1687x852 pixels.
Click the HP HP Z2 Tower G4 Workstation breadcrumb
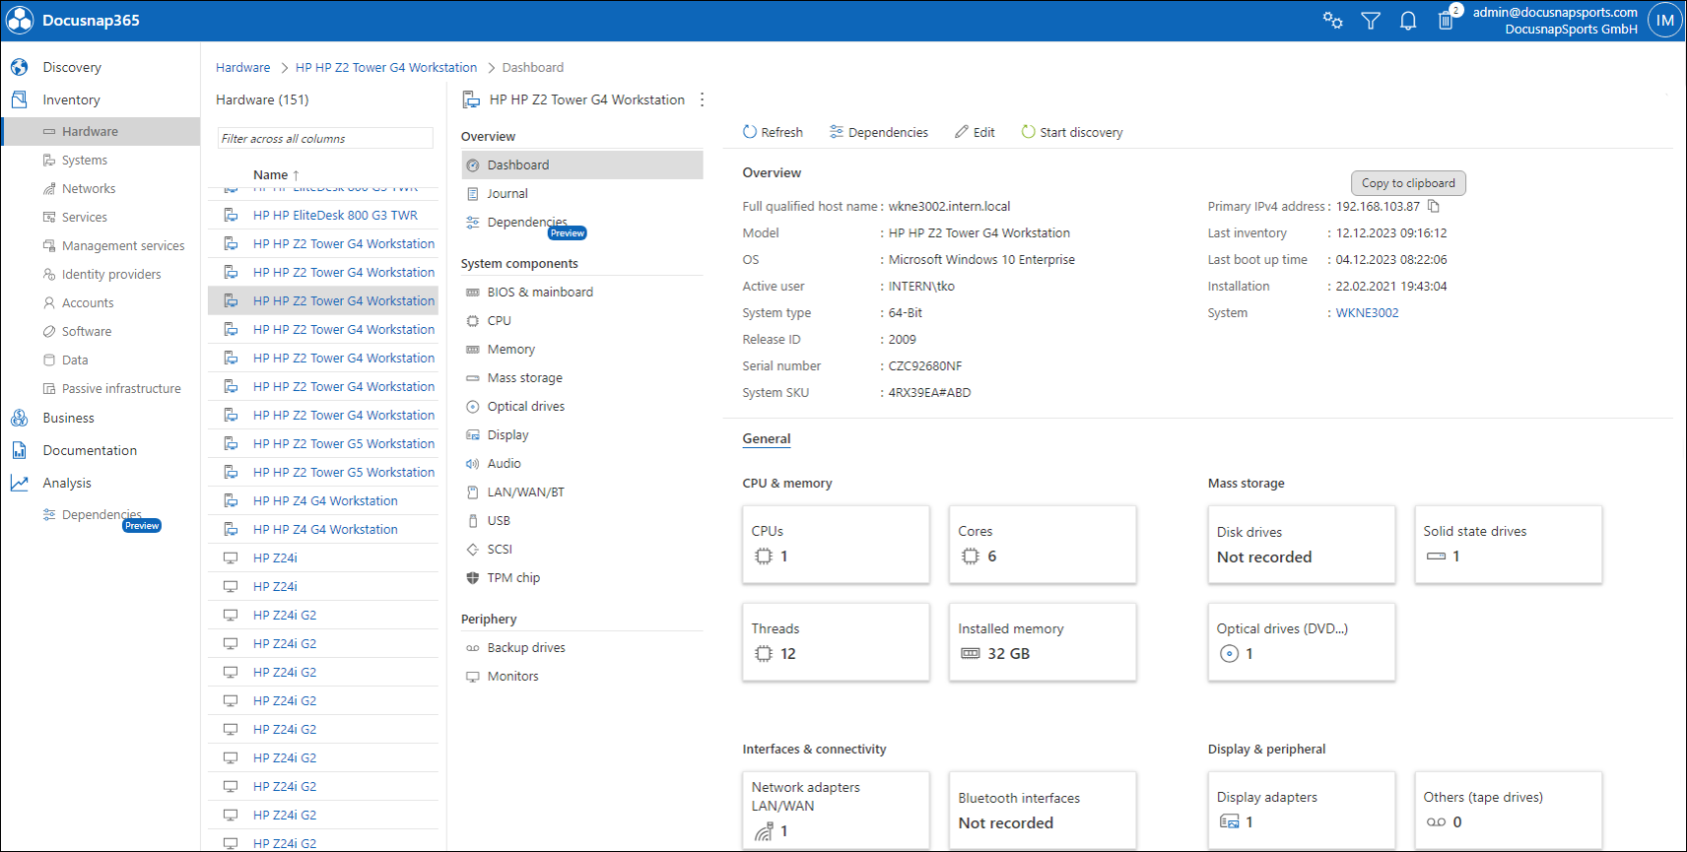[386, 67]
